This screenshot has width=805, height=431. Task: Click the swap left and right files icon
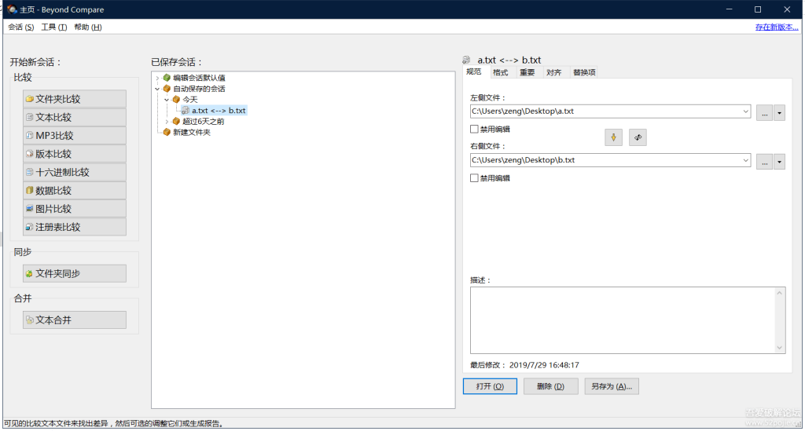click(x=638, y=137)
